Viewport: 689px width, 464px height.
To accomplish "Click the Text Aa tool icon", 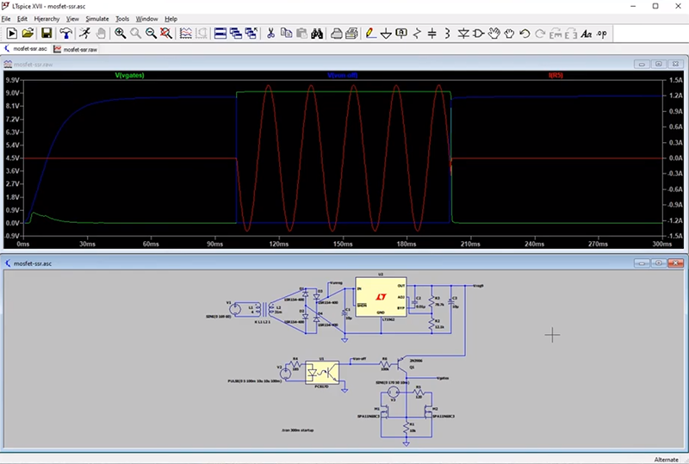I will click(586, 34).
